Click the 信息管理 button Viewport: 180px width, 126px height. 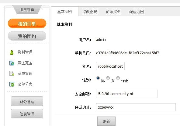[27, 114]
